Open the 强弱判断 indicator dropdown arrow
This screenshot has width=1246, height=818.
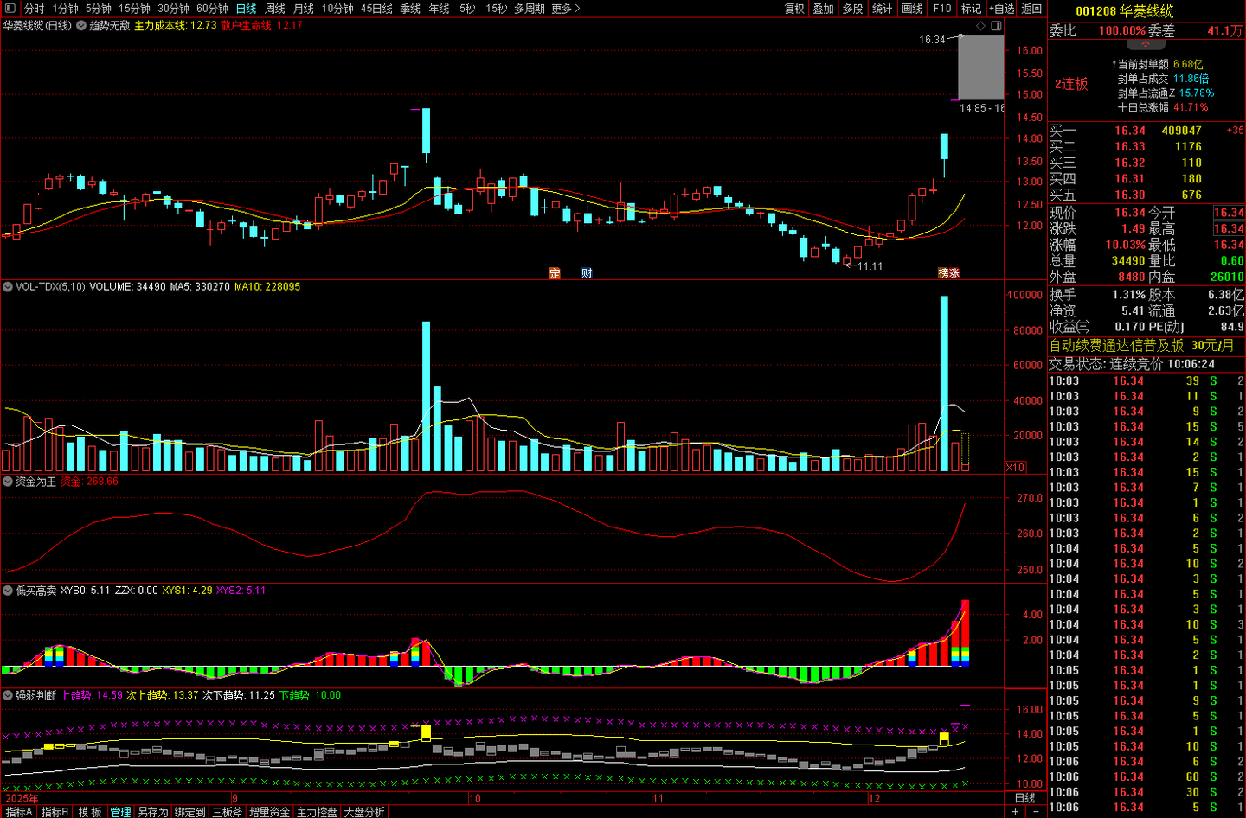click(x=8, y=695)
